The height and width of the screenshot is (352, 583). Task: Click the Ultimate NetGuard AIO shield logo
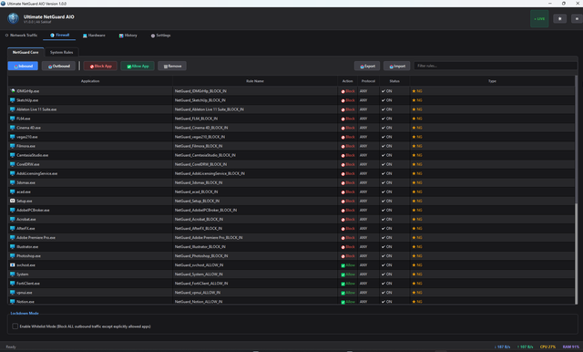click(x=14, y=18)
